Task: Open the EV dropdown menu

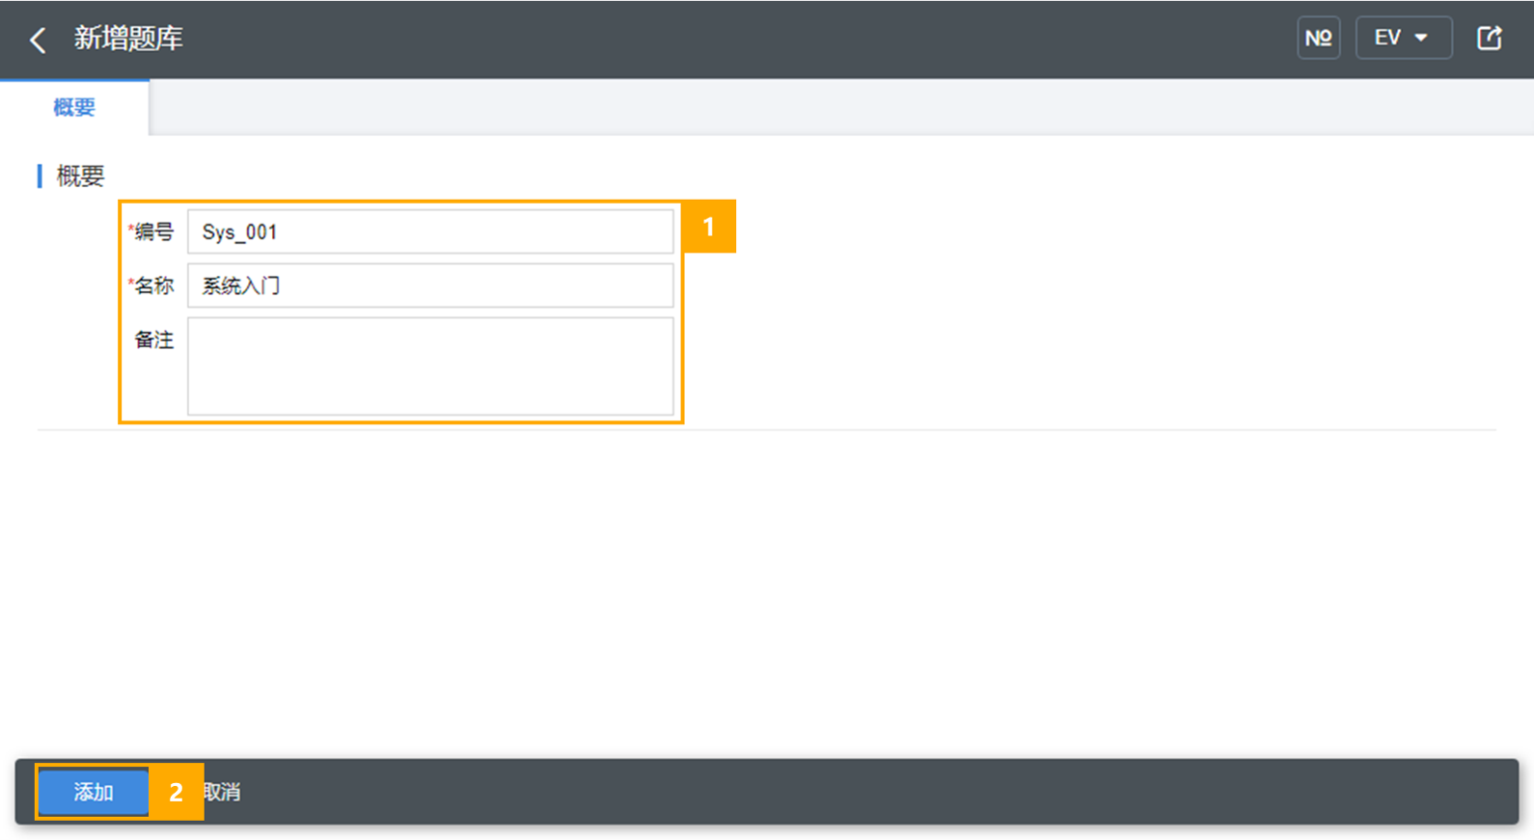Action: (x=1402, y=39)
